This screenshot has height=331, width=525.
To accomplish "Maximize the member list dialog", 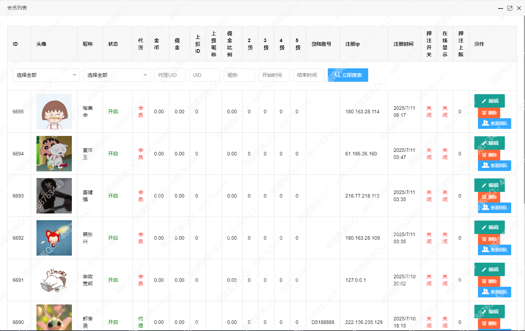I will pos(509,8).
